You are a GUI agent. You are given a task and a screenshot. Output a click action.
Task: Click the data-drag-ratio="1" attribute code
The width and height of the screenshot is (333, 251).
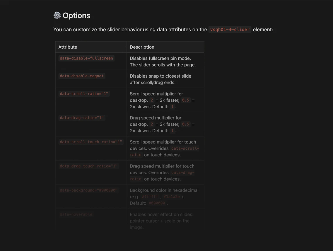coord(82,118)
